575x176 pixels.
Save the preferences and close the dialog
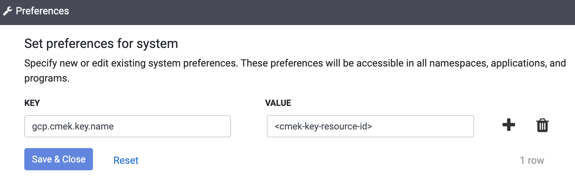(x=59, y=159)
